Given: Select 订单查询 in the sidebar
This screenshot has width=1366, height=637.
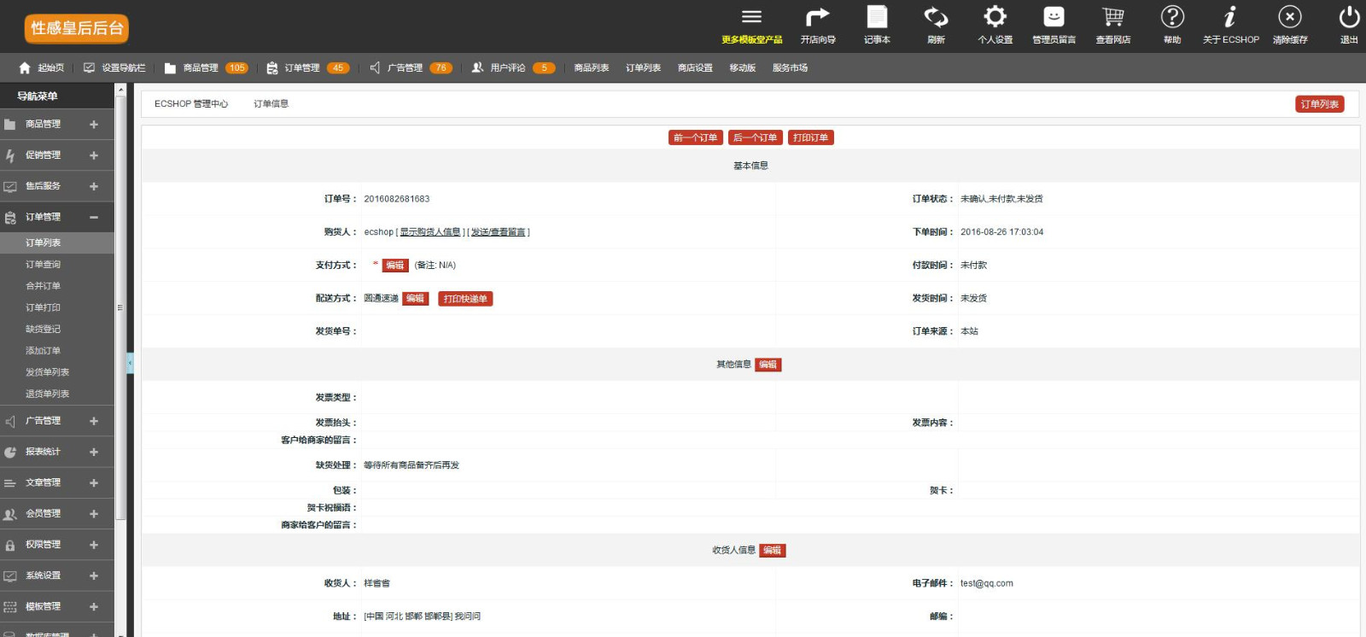Looking at the screenshot, I should (x=43, y=265).
